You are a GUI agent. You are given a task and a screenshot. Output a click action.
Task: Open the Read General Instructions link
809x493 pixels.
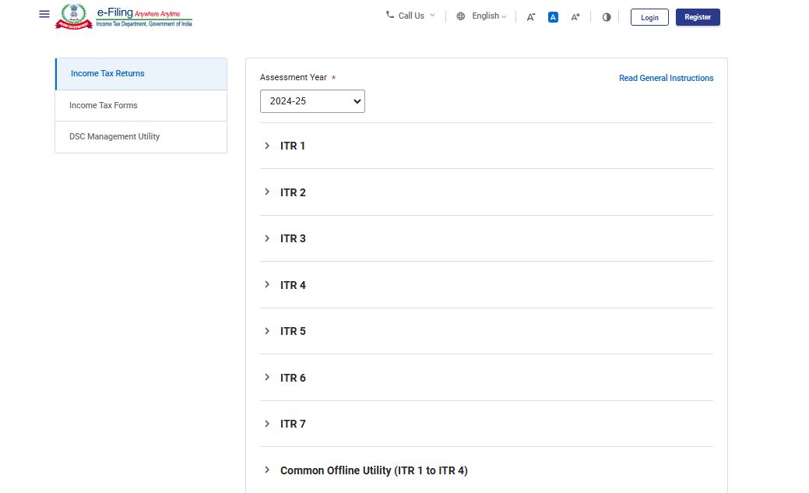click(x=666, y=78)
